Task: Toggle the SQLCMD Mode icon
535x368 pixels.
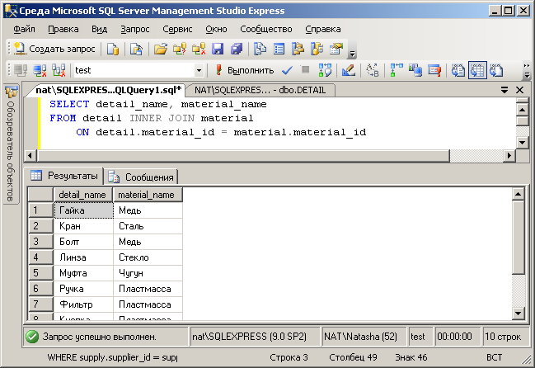Action: point(434,70)
